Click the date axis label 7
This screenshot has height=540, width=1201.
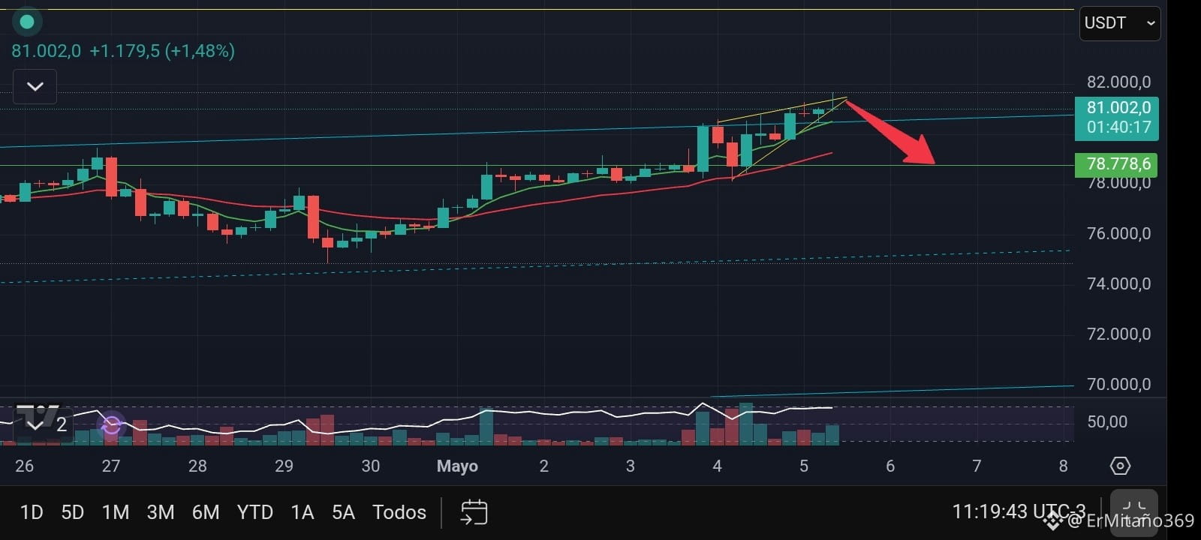[977, 466]
